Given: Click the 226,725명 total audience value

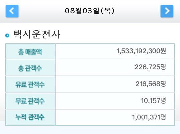Looking at the screenshot, I should coord(150,67).
